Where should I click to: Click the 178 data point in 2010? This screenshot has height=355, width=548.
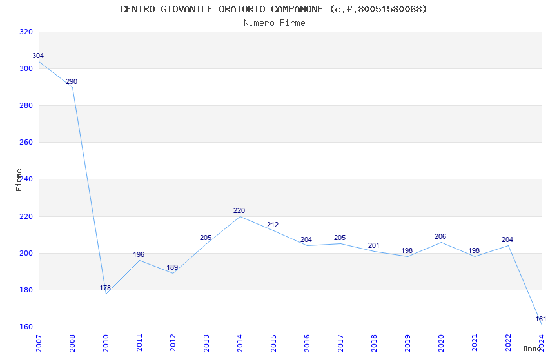coord(105,289)
